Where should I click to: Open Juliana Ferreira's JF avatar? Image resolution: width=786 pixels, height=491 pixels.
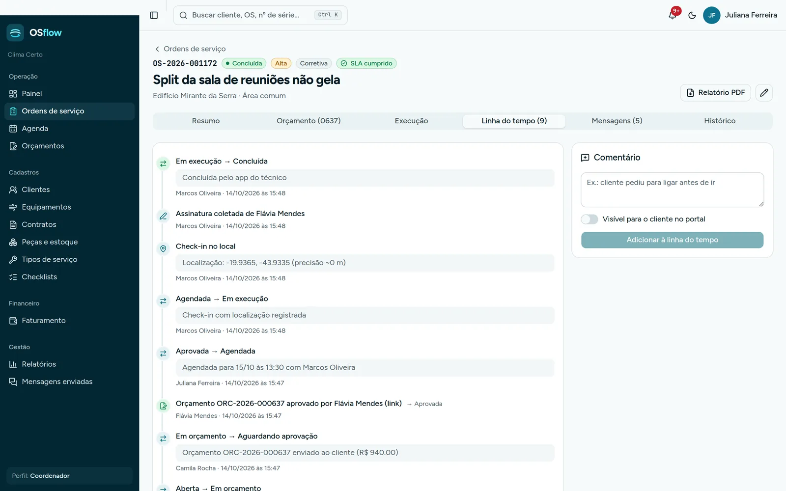click(711, 15)
